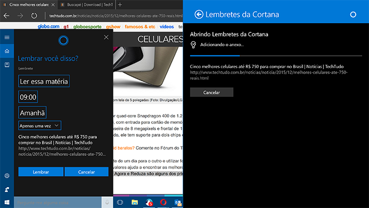Open Cortana Notebook icon
Screen dimensions: 369x208
[x=7, y=64]
